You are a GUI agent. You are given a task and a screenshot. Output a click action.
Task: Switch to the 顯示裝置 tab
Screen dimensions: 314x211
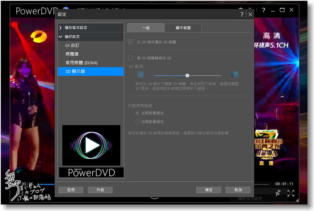tap(183, 28)
